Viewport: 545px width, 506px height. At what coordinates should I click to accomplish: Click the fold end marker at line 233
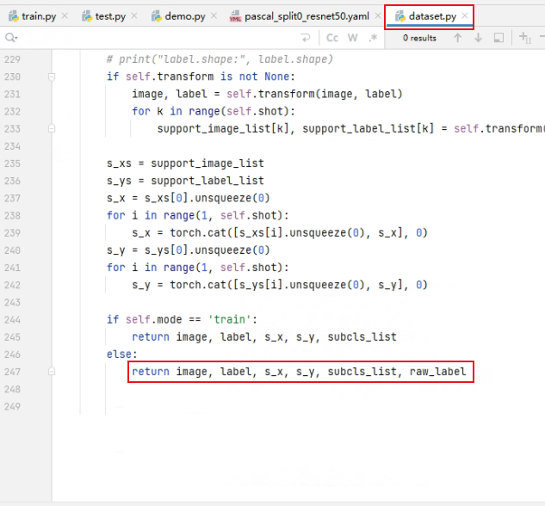52,128
